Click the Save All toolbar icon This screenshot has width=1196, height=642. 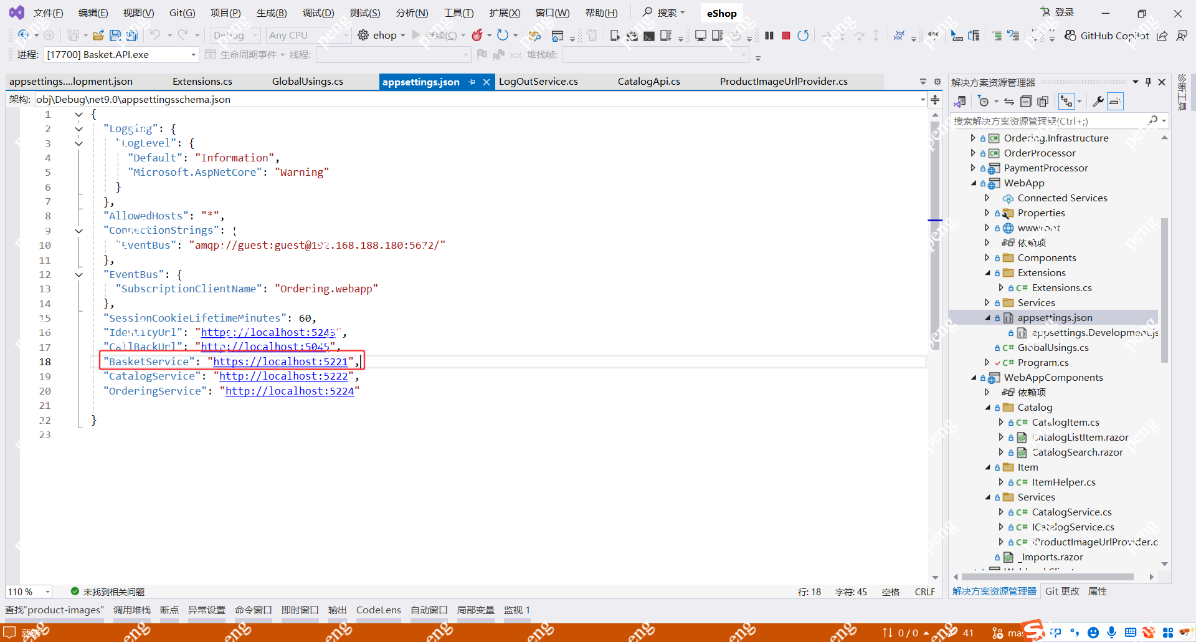(x=132, y=36)
